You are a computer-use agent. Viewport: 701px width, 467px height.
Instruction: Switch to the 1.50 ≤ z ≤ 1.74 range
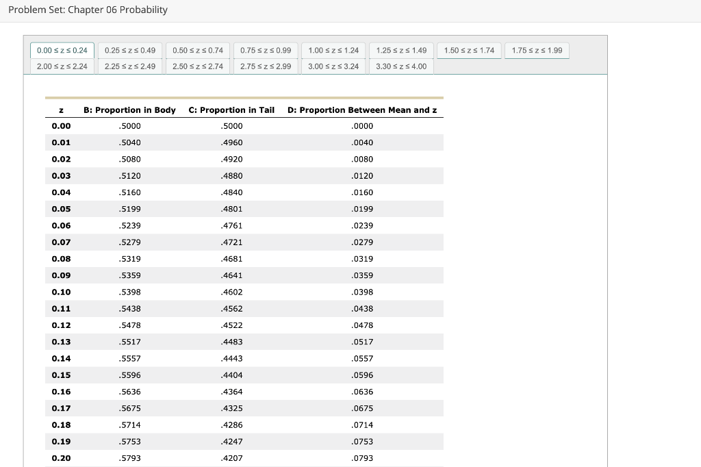tap(468, 50)
